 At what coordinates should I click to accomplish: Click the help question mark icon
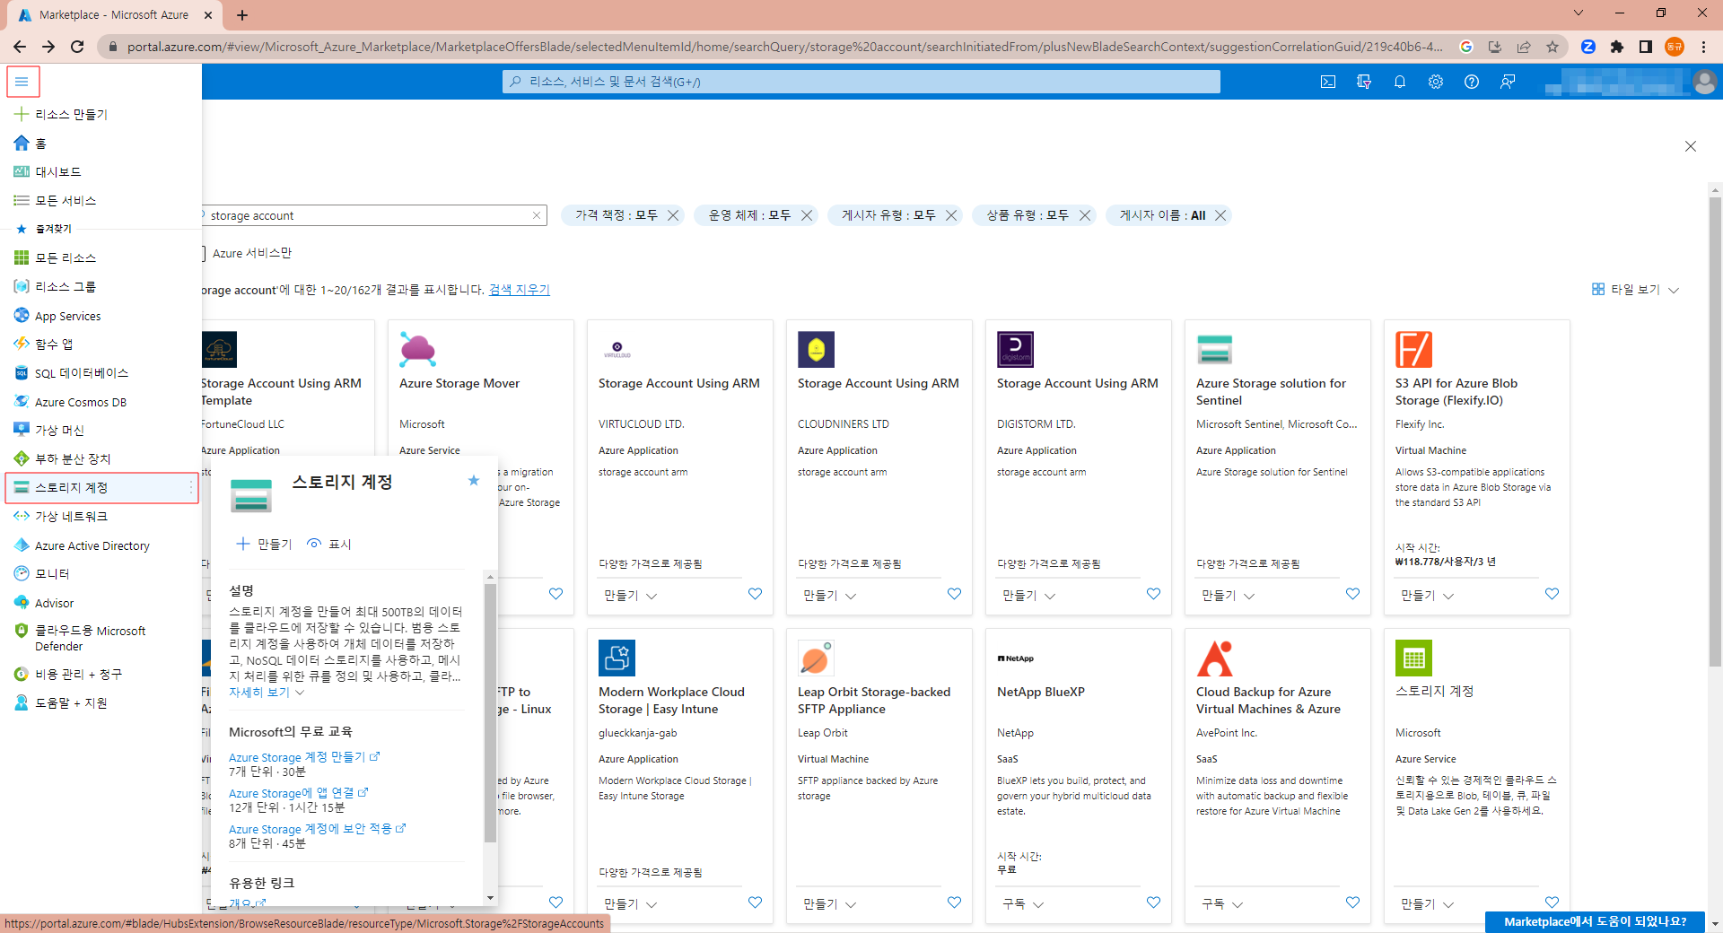1472,82
